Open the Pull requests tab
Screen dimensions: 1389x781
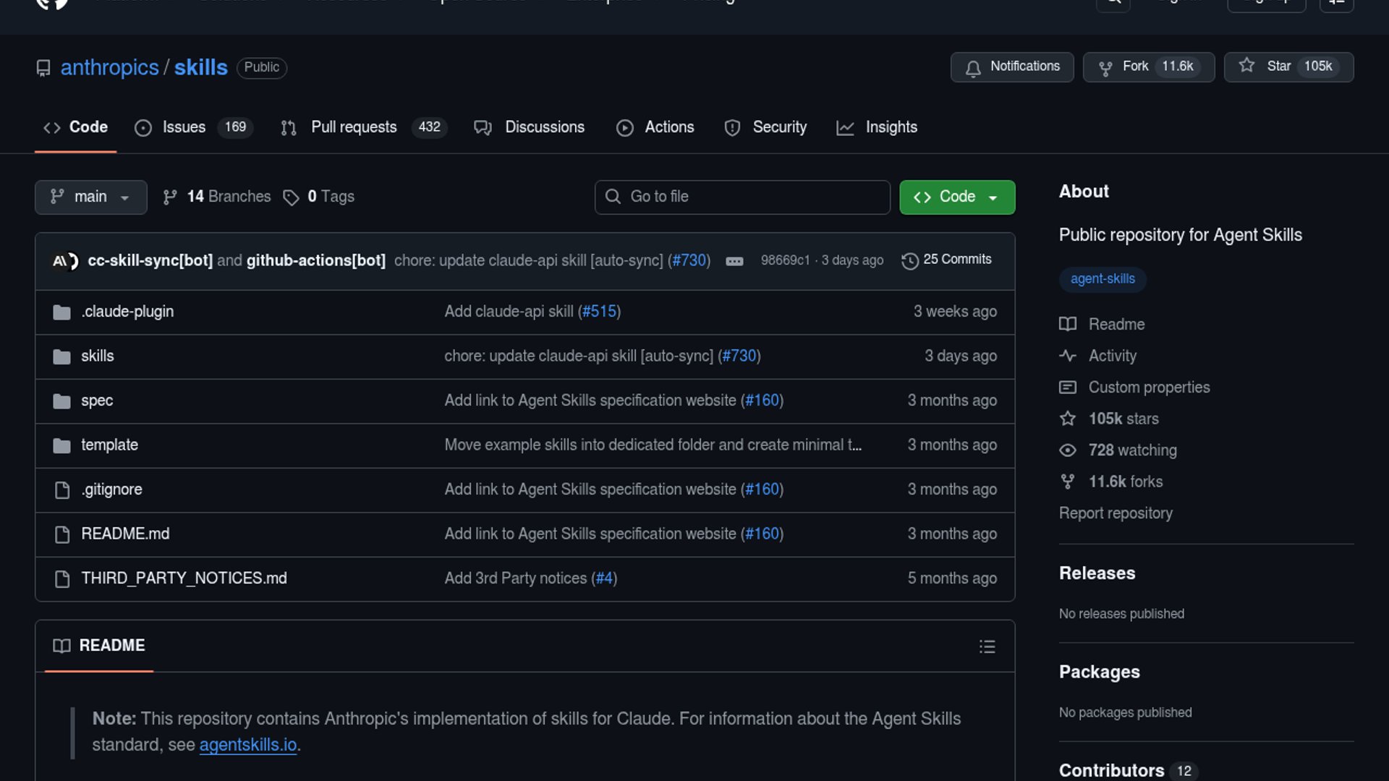click(354, 127)
